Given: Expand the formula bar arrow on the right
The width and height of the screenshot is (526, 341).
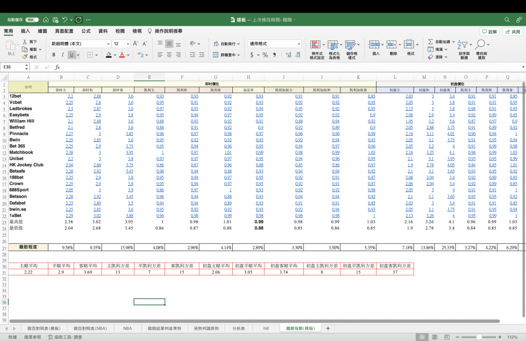Looking at the screenshot, I should [523, 67].
